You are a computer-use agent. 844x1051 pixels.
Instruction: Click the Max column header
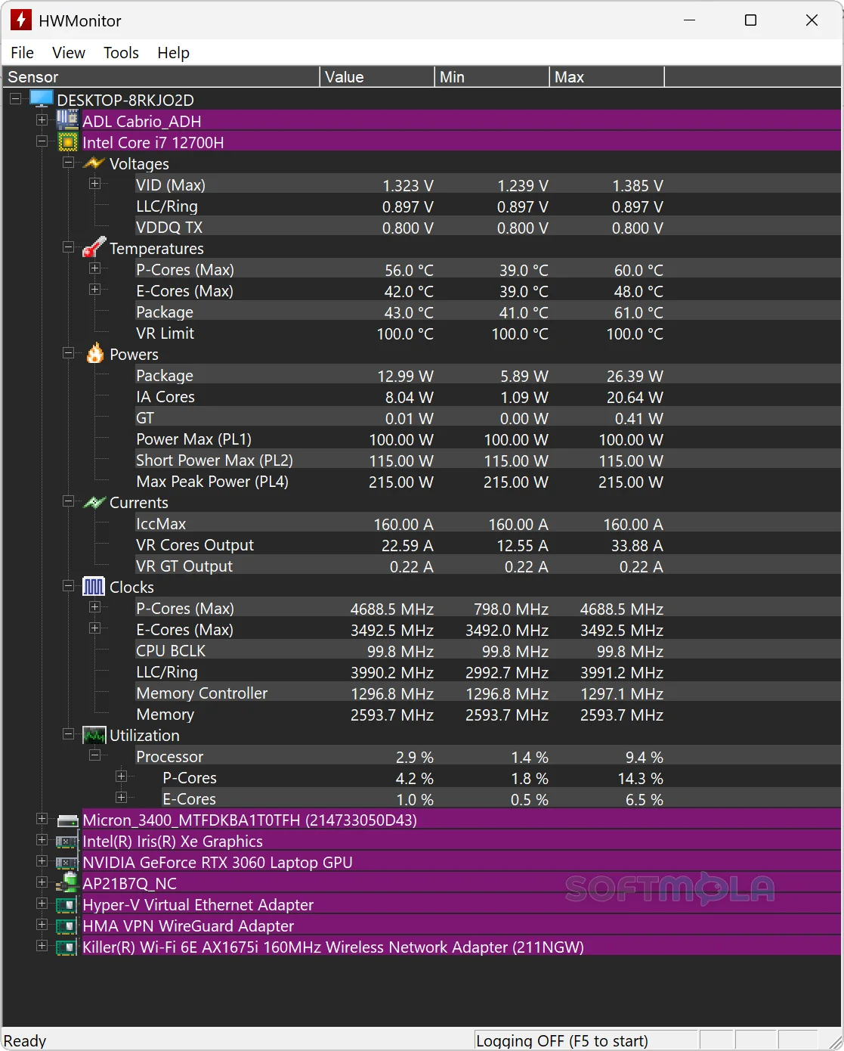[x=607, y=77]
